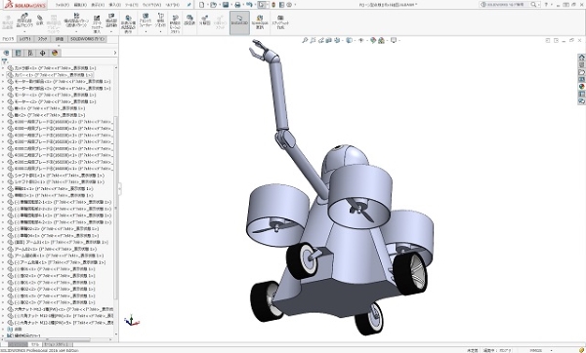This screenshot has height=353, width=586.
Task: Expand the カメラ部<1> tree node
Action: [3, 68]
